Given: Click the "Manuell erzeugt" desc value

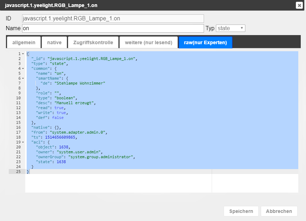Looking at the screenshot, I should click(74, 103).
